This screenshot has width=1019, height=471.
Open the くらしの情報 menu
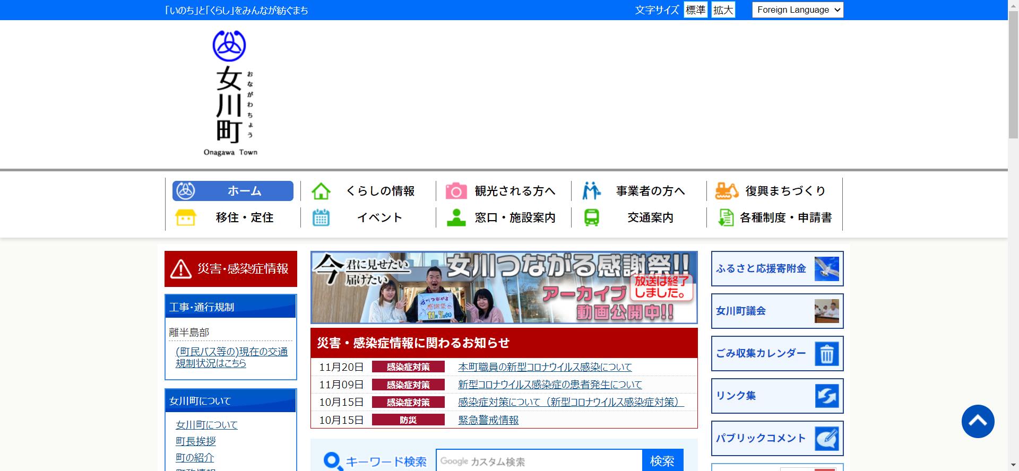pyautogui.click(x=380, y=191)
